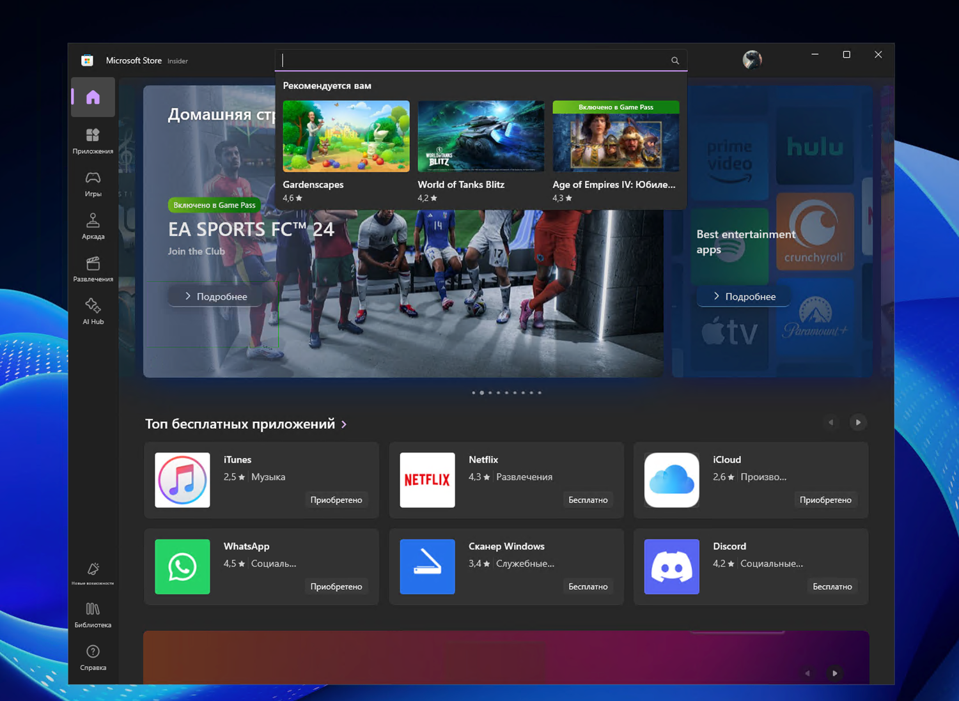The height and width of the screenshot is (701, 959).
Task: Click the magnifier search icon
Action: (x=675, y=61)
